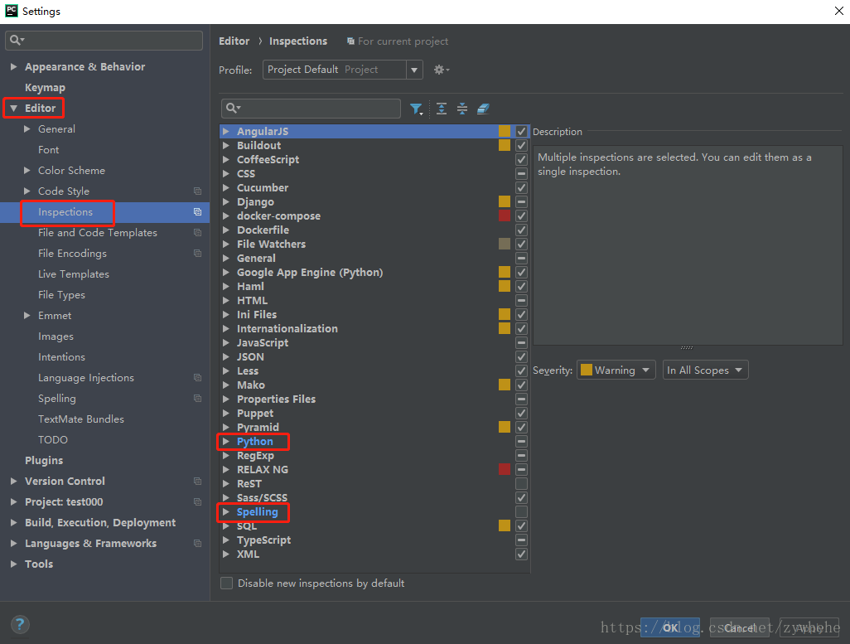Image resolution: width=850 pixels, height=644 pixels.
Task: Click the gray severity swatch for File Watchers
Action: (505, 245)
